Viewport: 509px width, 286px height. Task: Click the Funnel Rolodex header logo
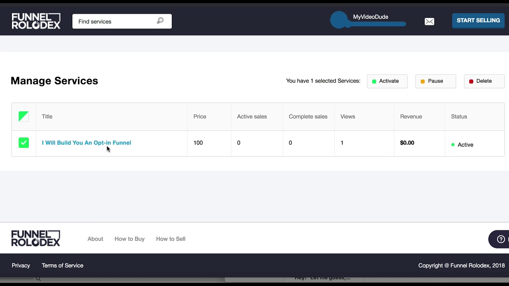coord(36,21)
